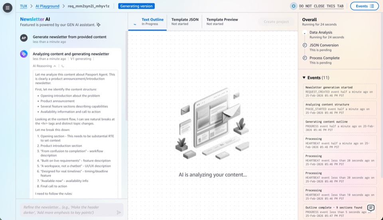
Task: Click the AI is analyzing your content message
Action: pyautogui.click(x=213, y=175)
